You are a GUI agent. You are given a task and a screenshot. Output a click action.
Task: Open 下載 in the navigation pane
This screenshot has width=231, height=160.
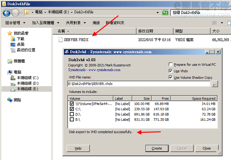[21, 39]
